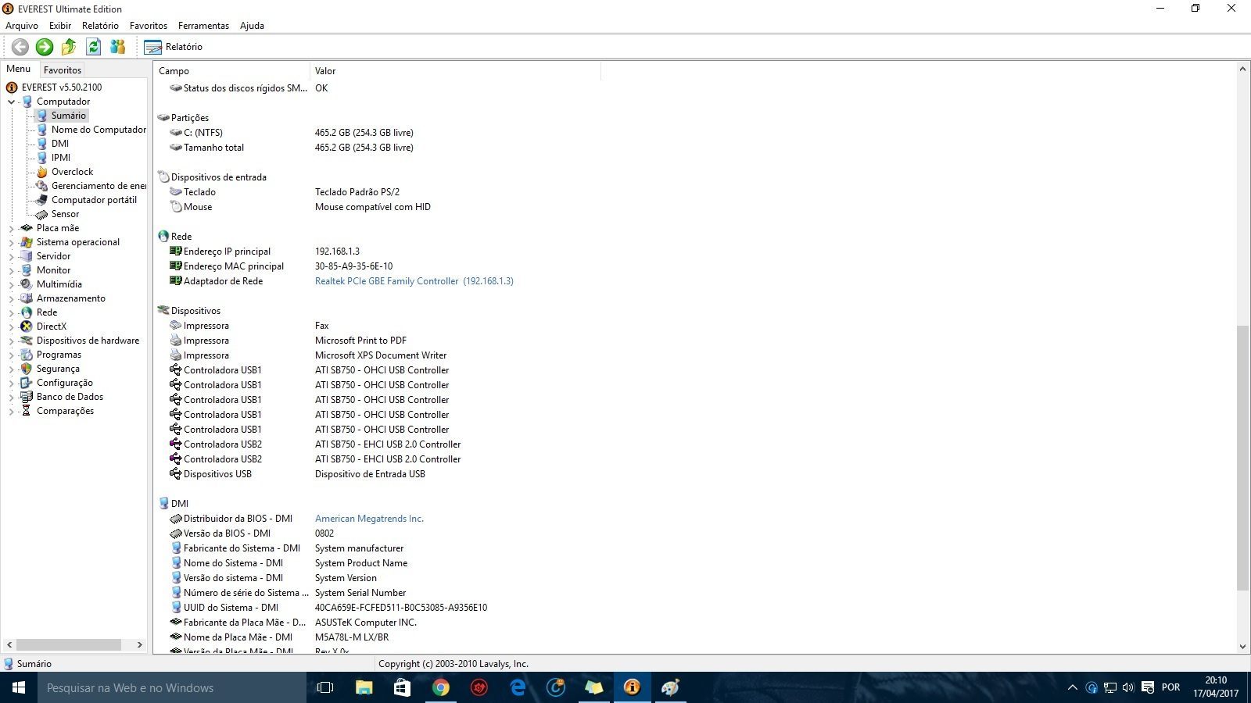Click the Segurança shield icon
This screenshot has height=703, width=1251.
(27, 369)
